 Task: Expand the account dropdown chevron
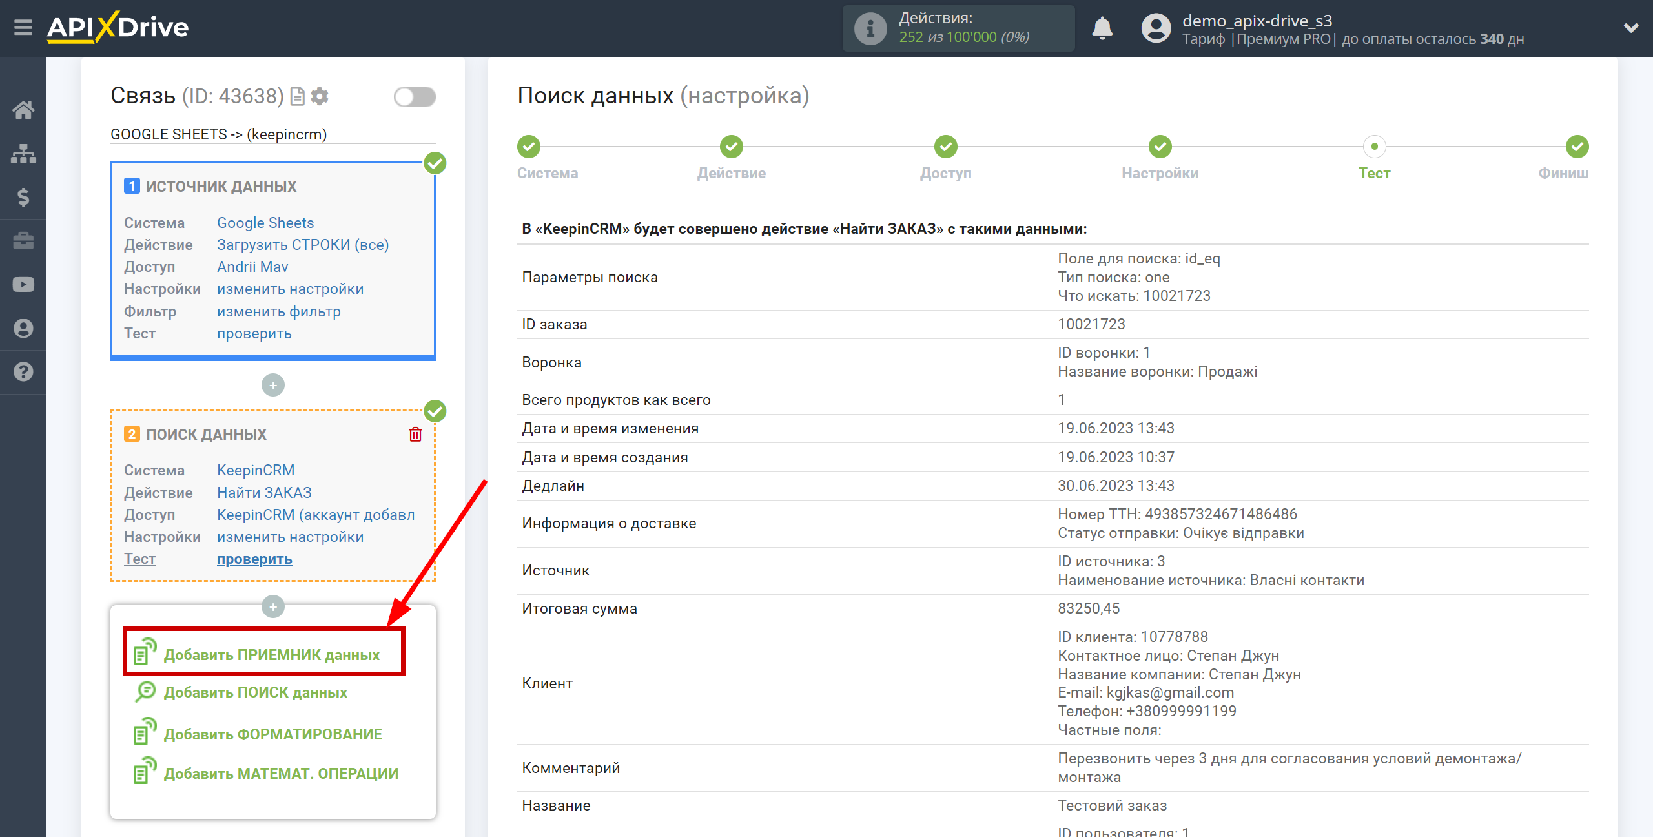pos(1631,28)
